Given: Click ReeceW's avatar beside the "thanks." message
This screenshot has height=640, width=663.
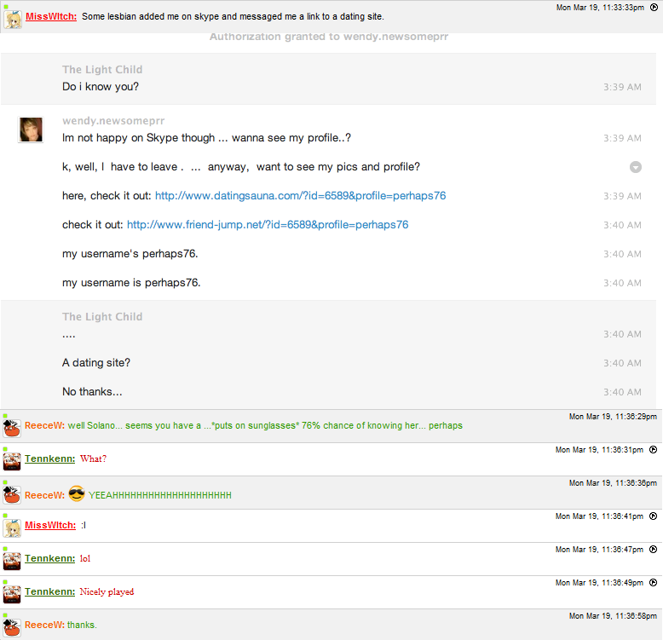Looking at the screenshot, I should pos(12,627).
